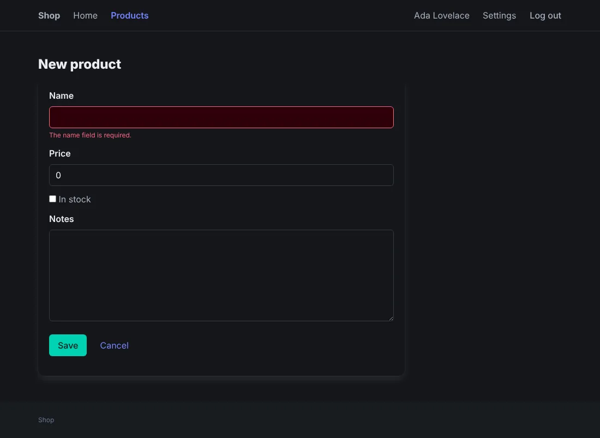The height and width of the screenshot is (438, 600).
Task: Click the 'The name field is required.' error
Action: [x=91, y=135]
